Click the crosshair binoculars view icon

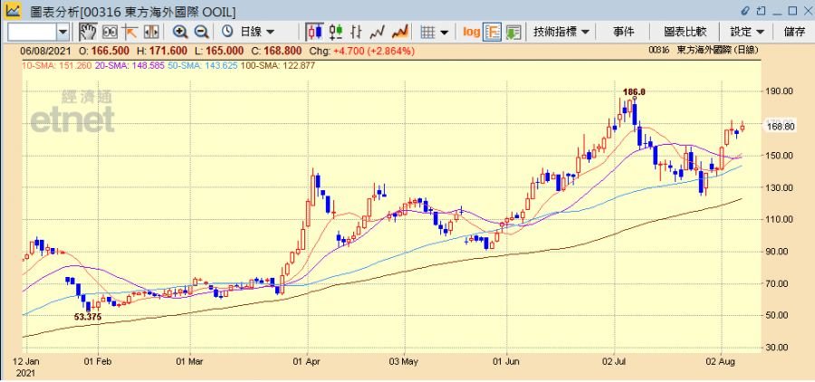click(x=109, y=32)
